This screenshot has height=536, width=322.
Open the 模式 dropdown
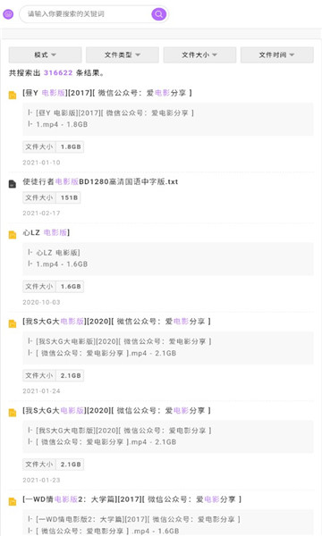pyautogui.click(x=45, y=55)
